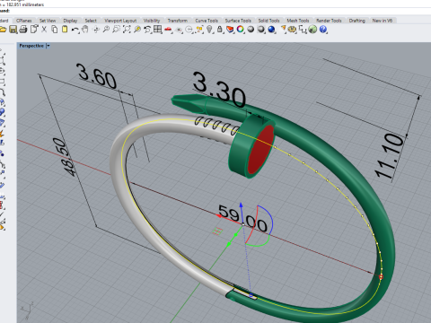Click the Lock Objects padlock icon
Screen dimensions: 431x323
click(220, 30)
